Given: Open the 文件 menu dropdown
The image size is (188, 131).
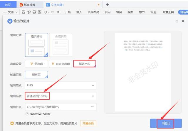Looking at the screenshot, I should [11, 12].
